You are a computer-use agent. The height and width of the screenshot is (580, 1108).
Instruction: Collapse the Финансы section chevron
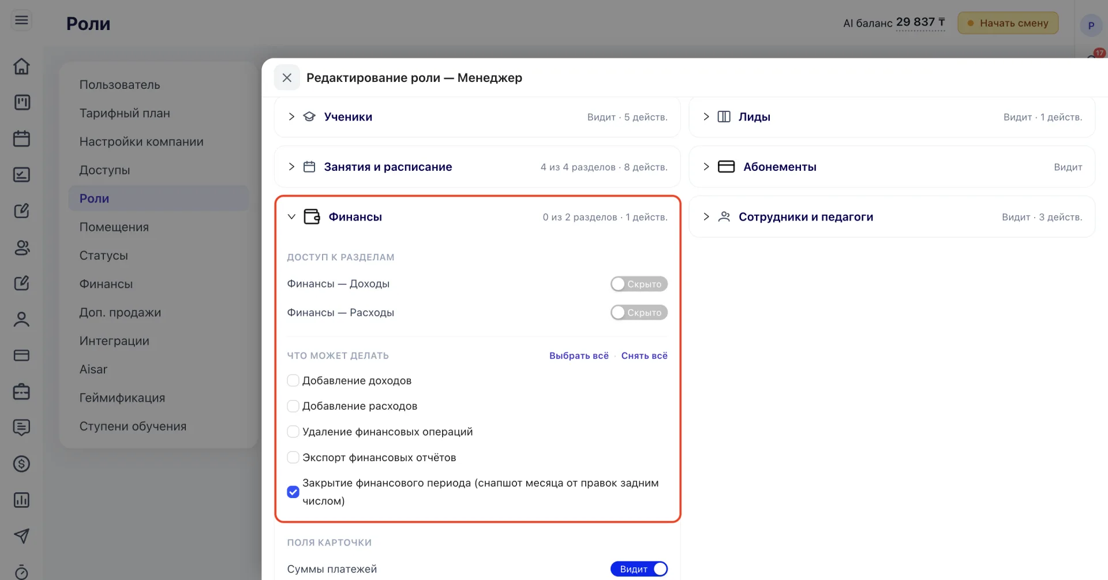pyautogui.click(x=291, y=217)
